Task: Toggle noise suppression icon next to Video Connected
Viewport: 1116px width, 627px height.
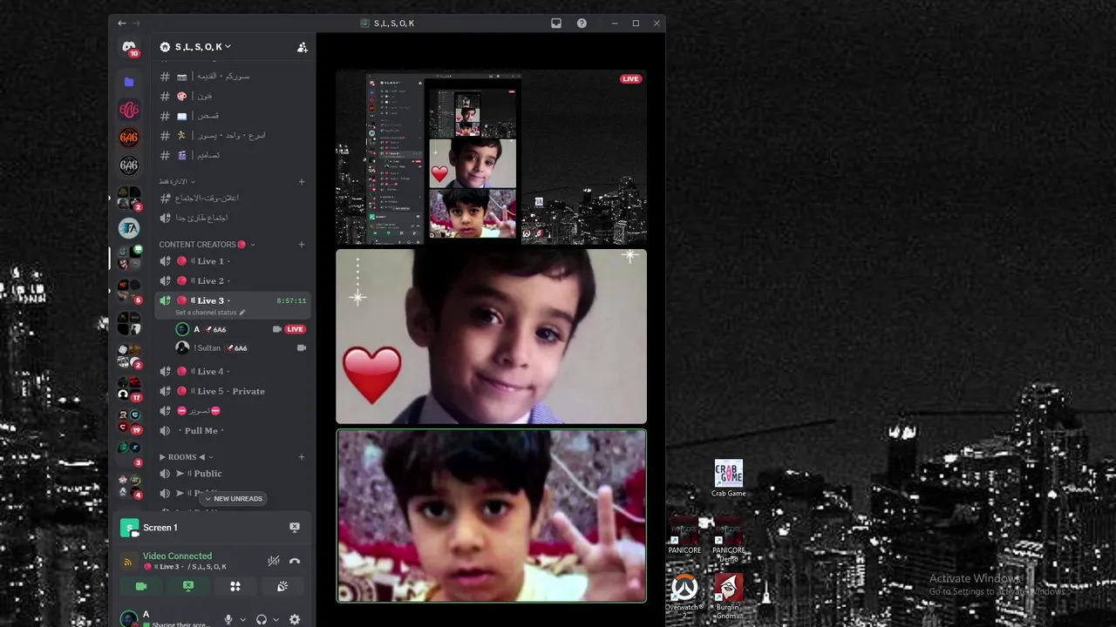Action: [274, 561]
